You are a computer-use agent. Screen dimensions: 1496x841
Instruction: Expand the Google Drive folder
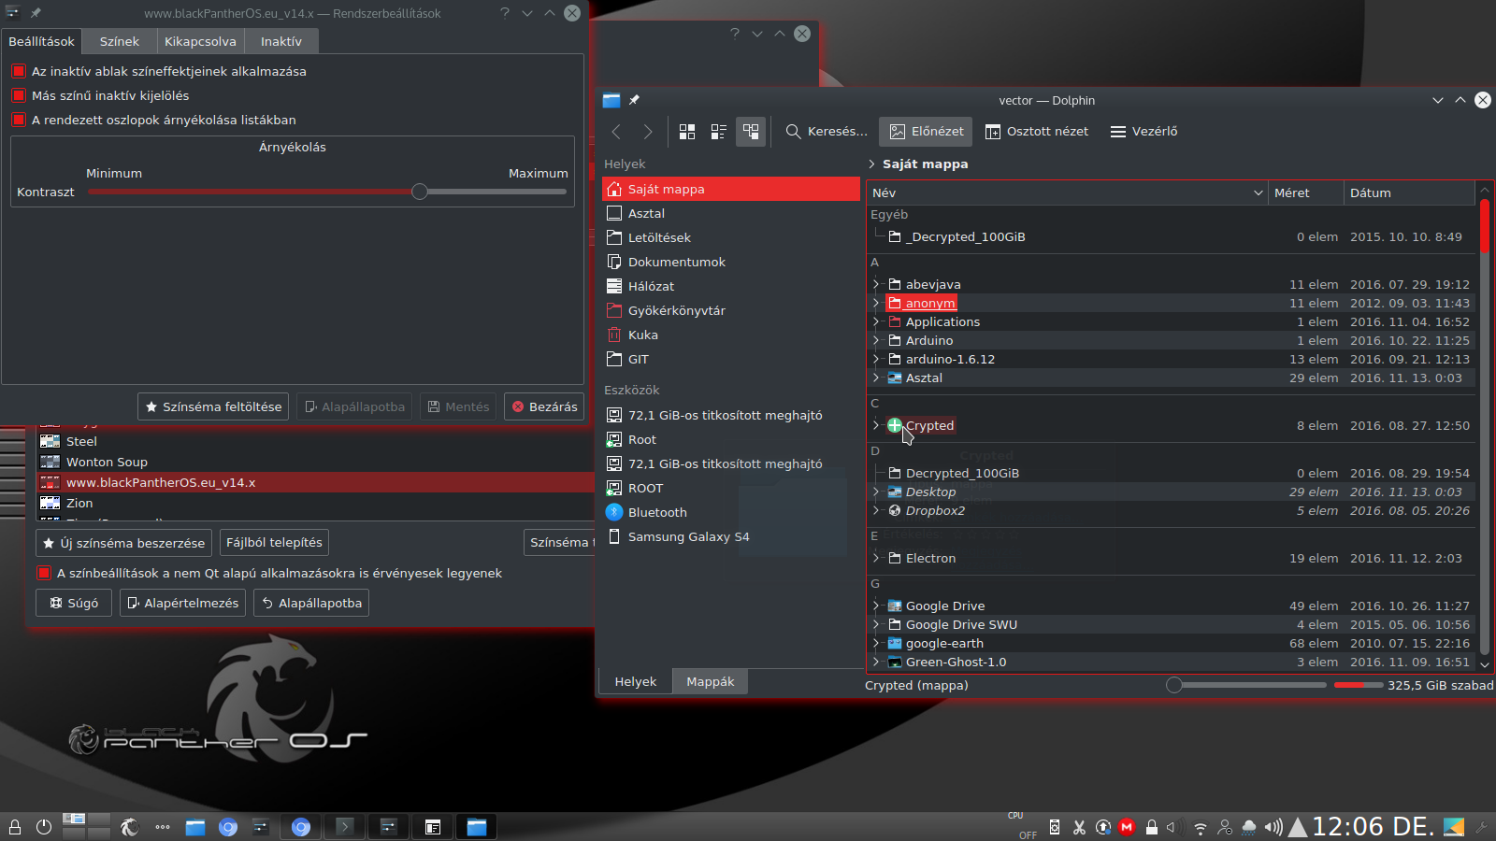pyautogui.click(x=876, y=606)
